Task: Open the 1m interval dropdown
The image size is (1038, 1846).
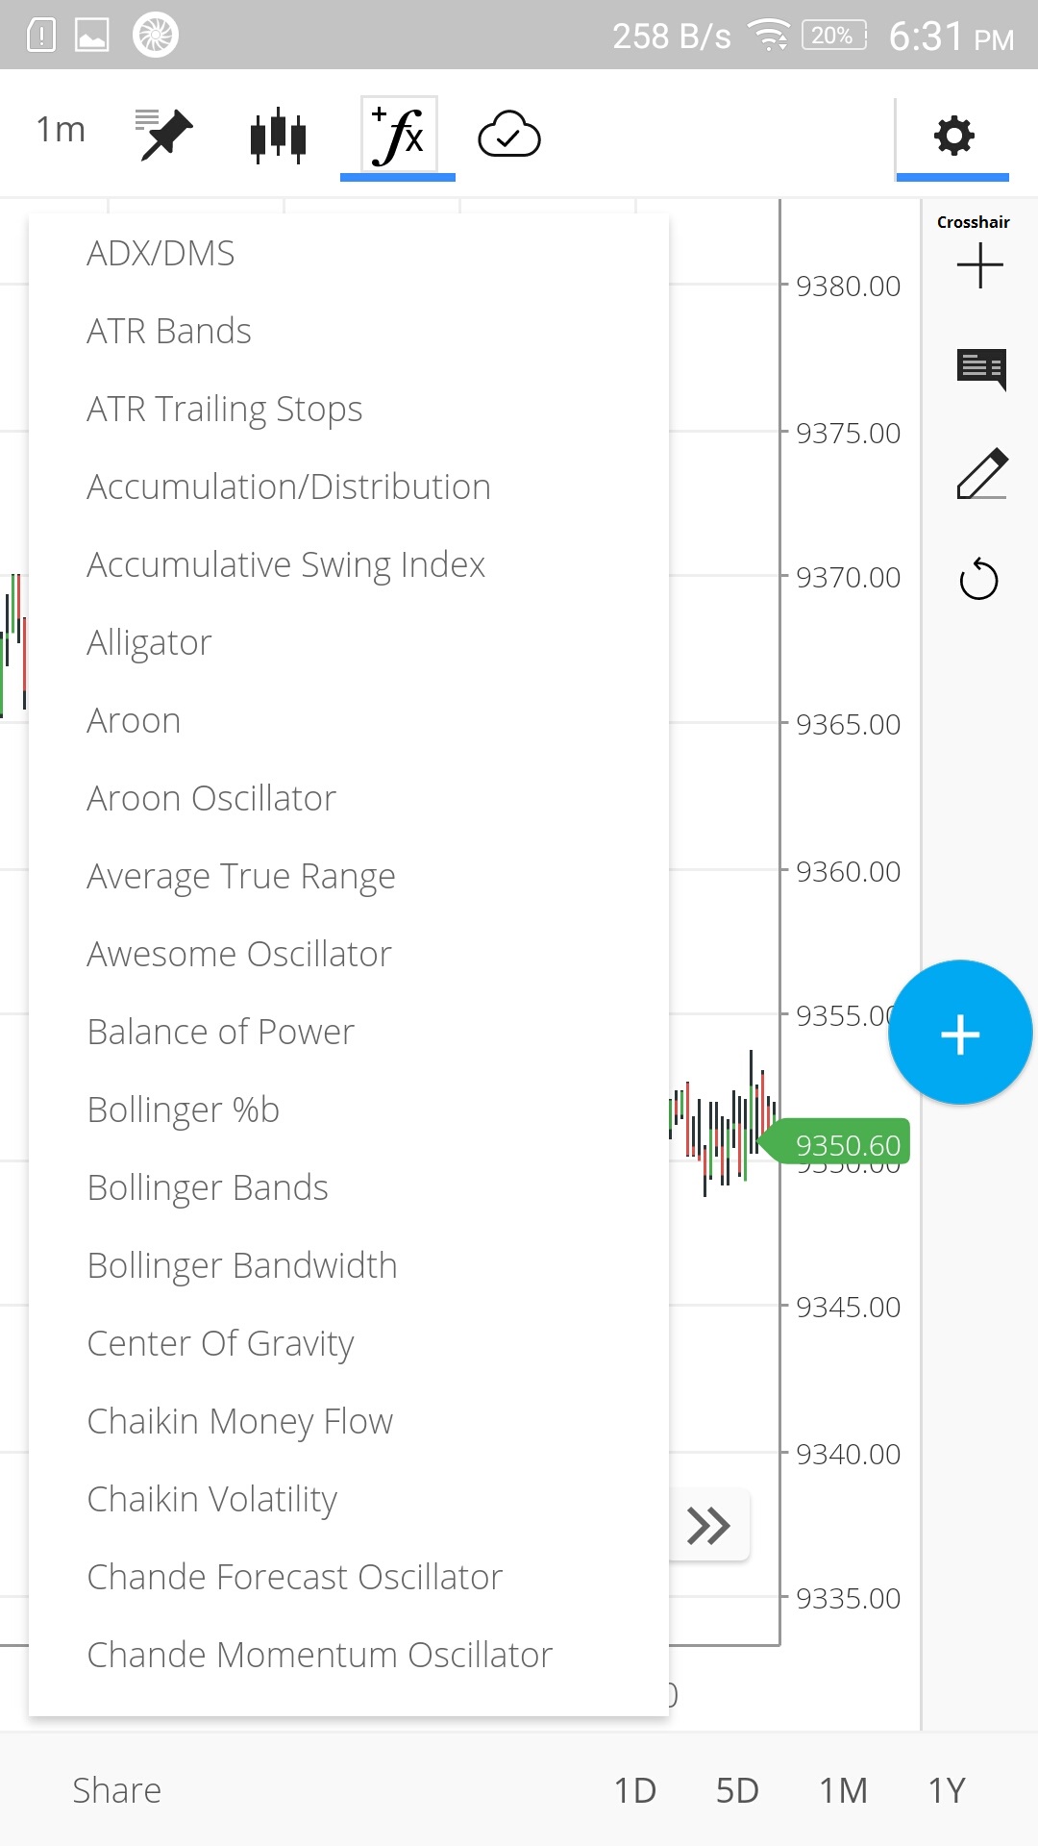Action: tap(61, 130)
